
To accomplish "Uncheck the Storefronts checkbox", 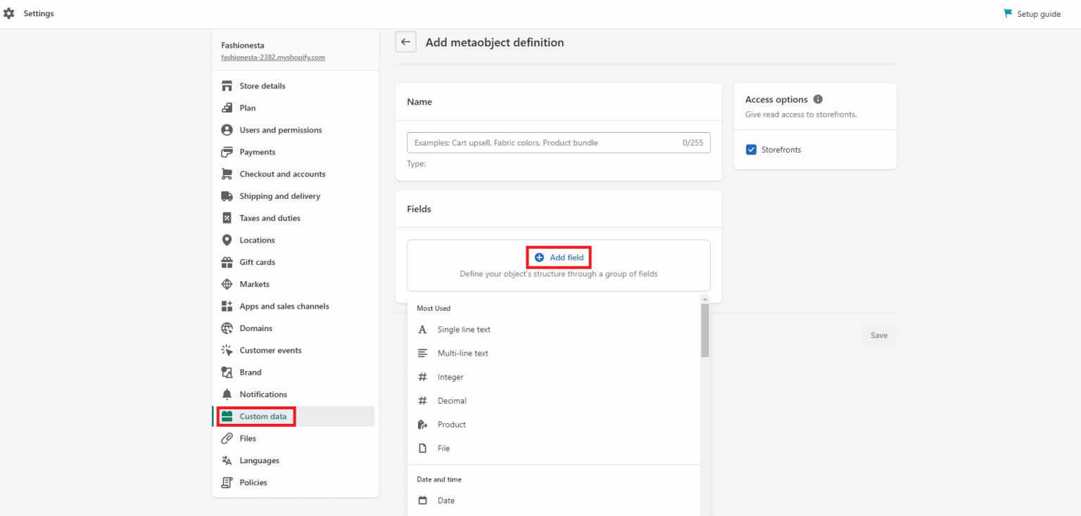I will 751,149.
